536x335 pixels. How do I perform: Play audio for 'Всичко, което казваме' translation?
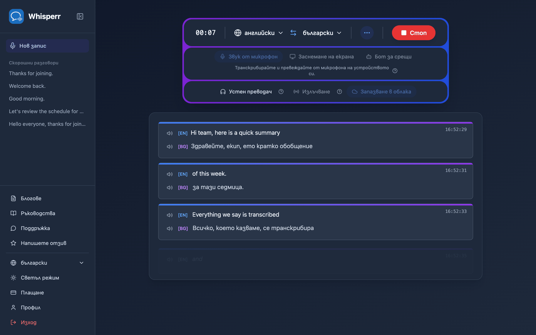tap(170, 228)
